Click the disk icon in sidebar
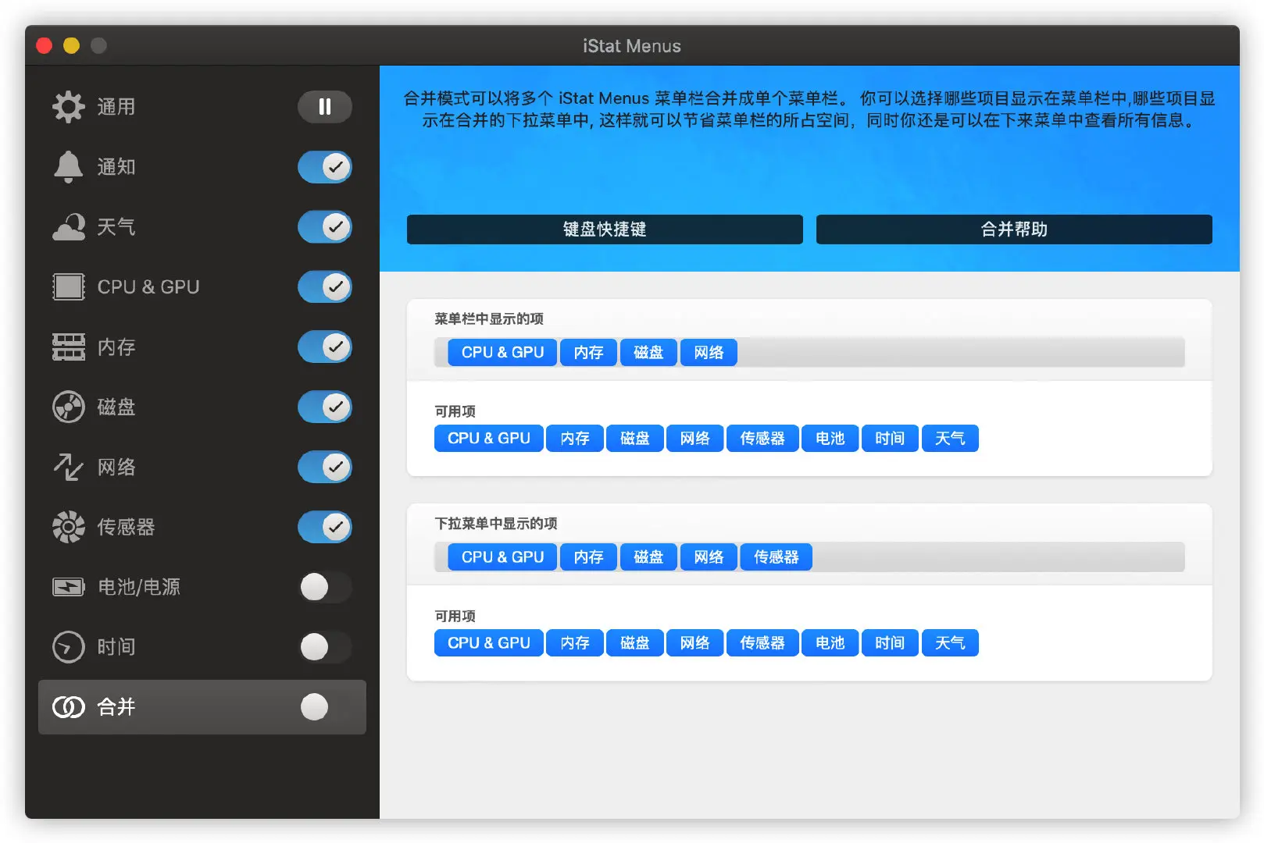 pyautogui.click(x=69, y=407)
